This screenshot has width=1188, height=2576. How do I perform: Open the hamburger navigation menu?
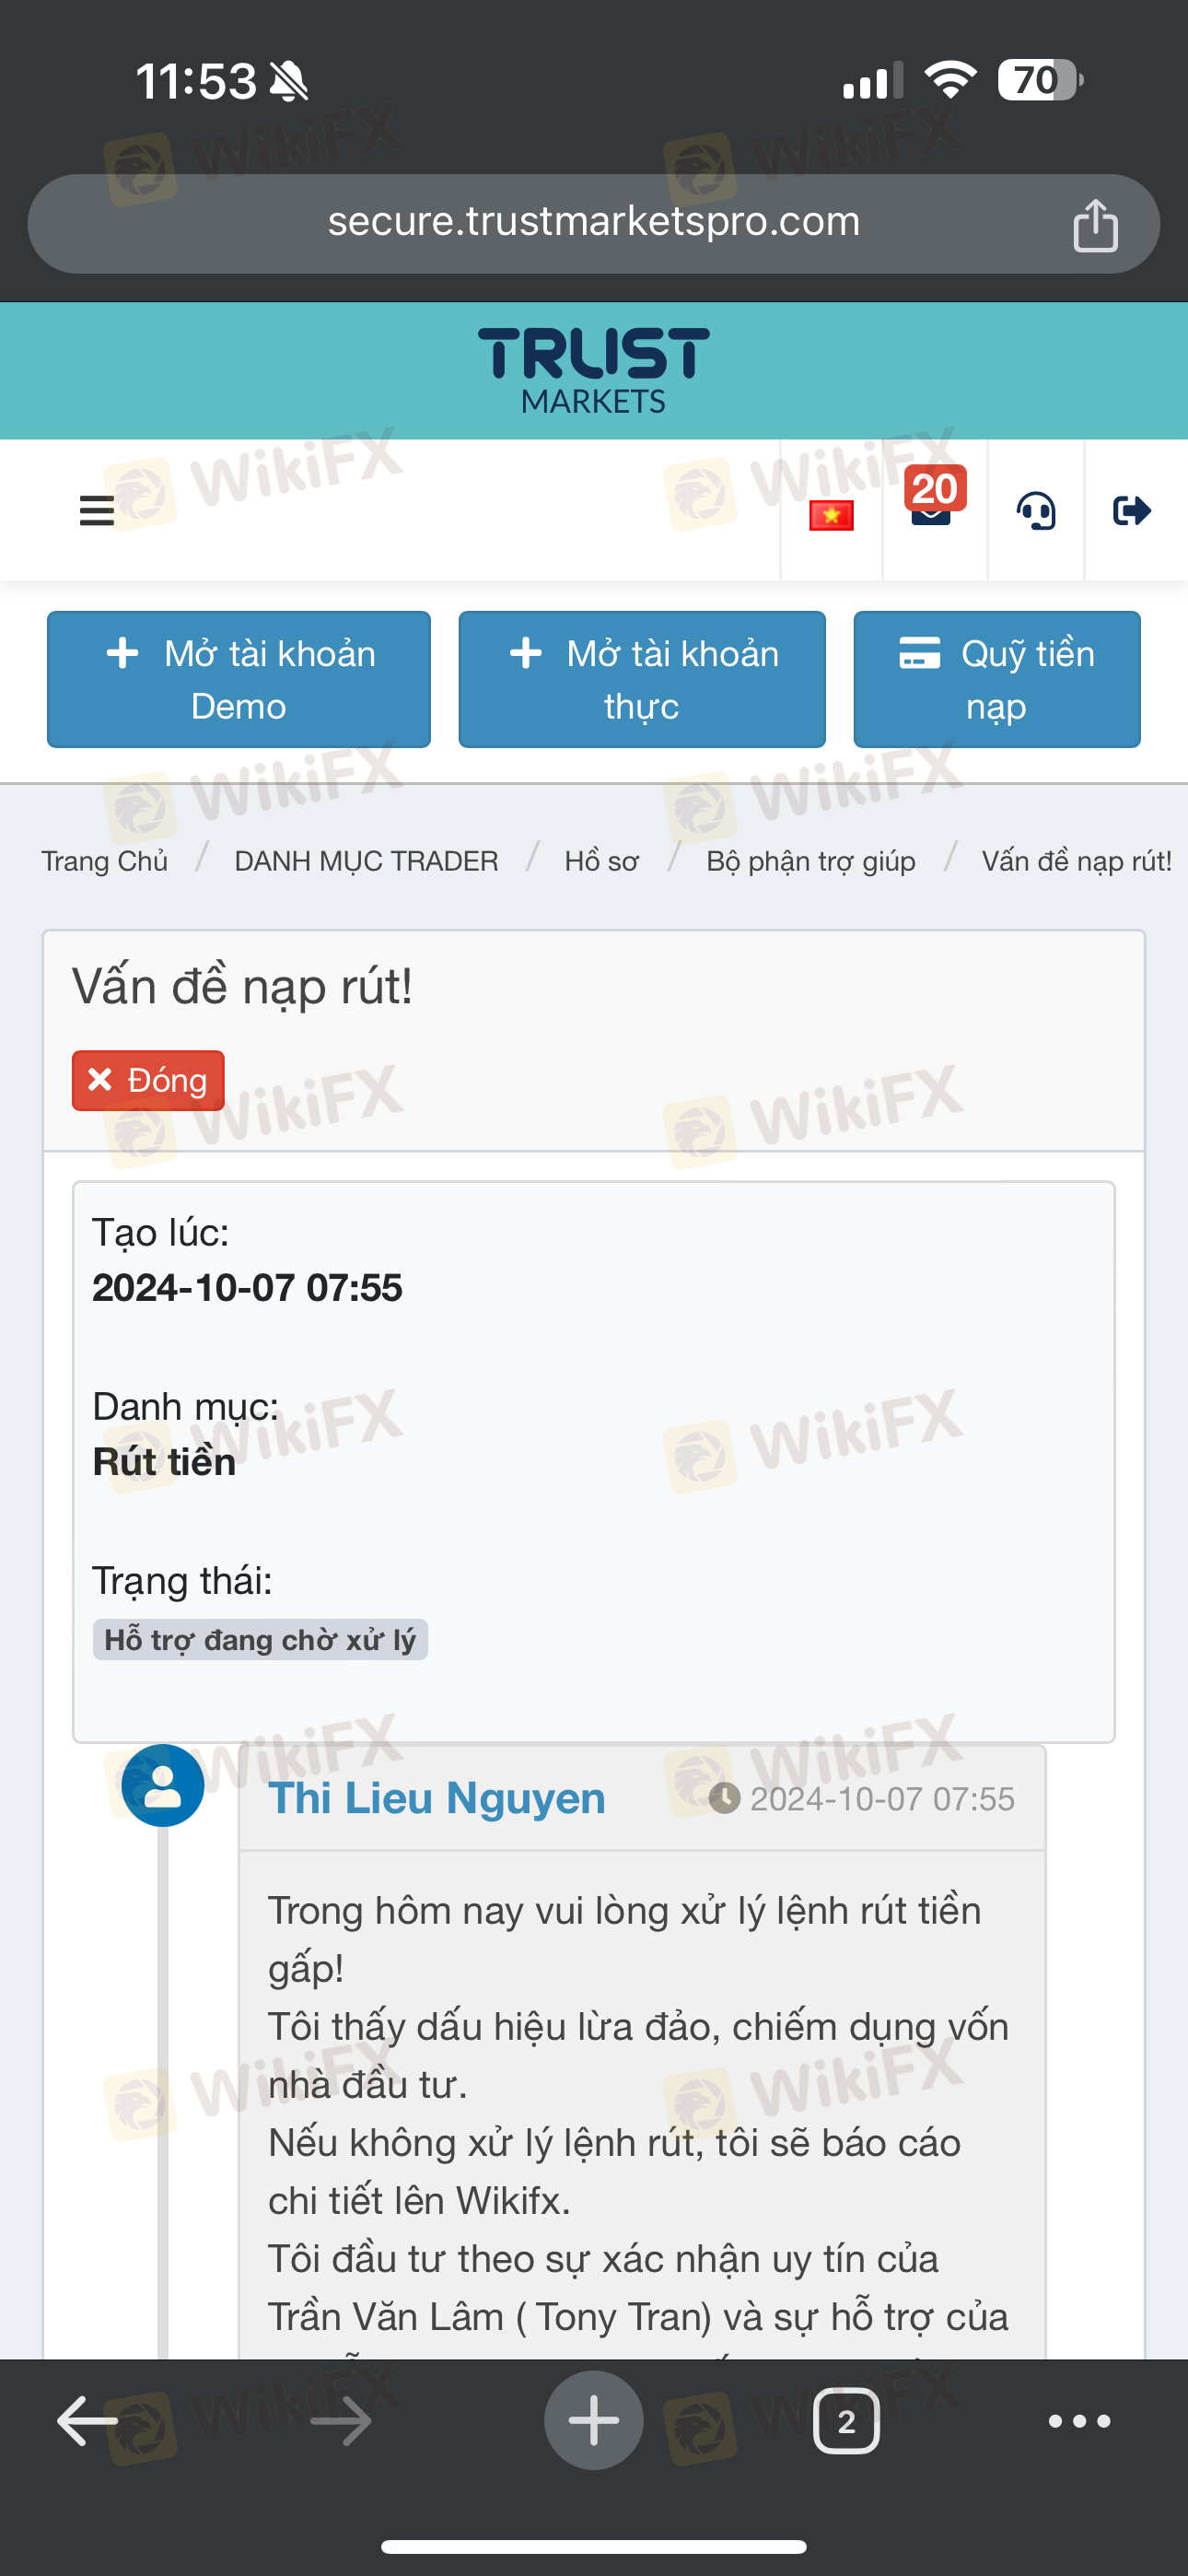pos(96,511)
